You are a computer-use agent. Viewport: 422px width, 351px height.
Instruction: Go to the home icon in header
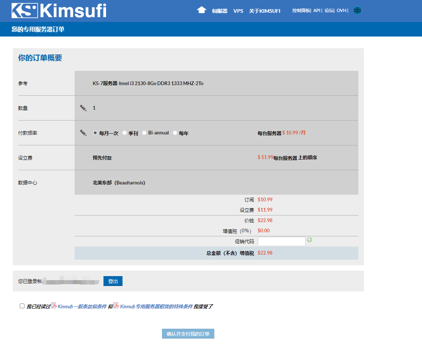201,10
